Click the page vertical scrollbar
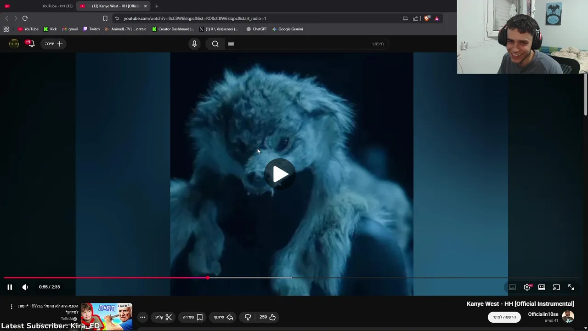This screenshot has width=588, height=331. pyautogui.click(x=586, y=94)
